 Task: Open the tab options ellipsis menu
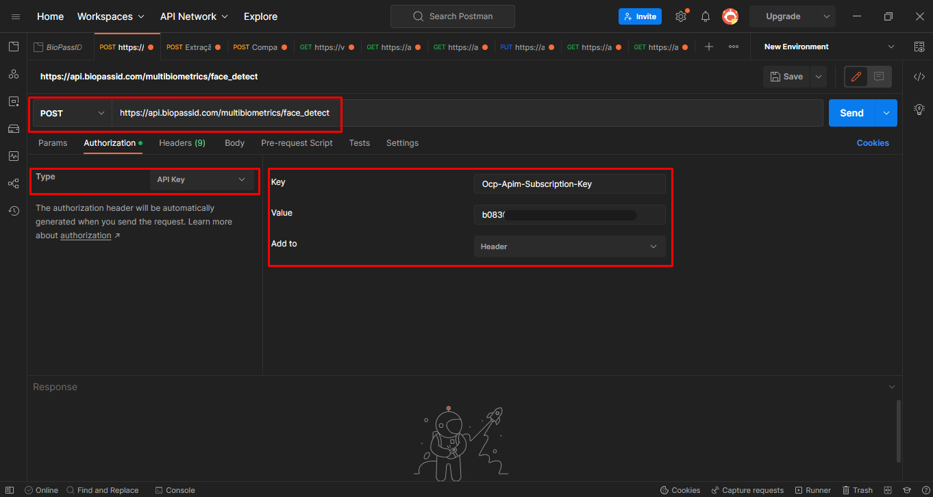coord(734,47)
